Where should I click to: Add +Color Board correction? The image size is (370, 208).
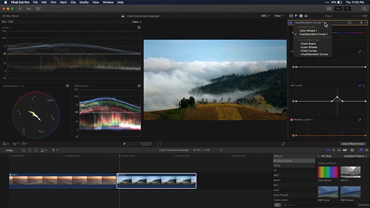click(x=308, y=44)
